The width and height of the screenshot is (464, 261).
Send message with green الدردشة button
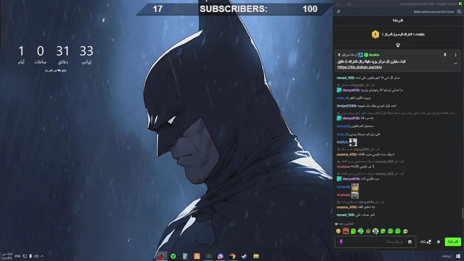[x=453, y=241]
